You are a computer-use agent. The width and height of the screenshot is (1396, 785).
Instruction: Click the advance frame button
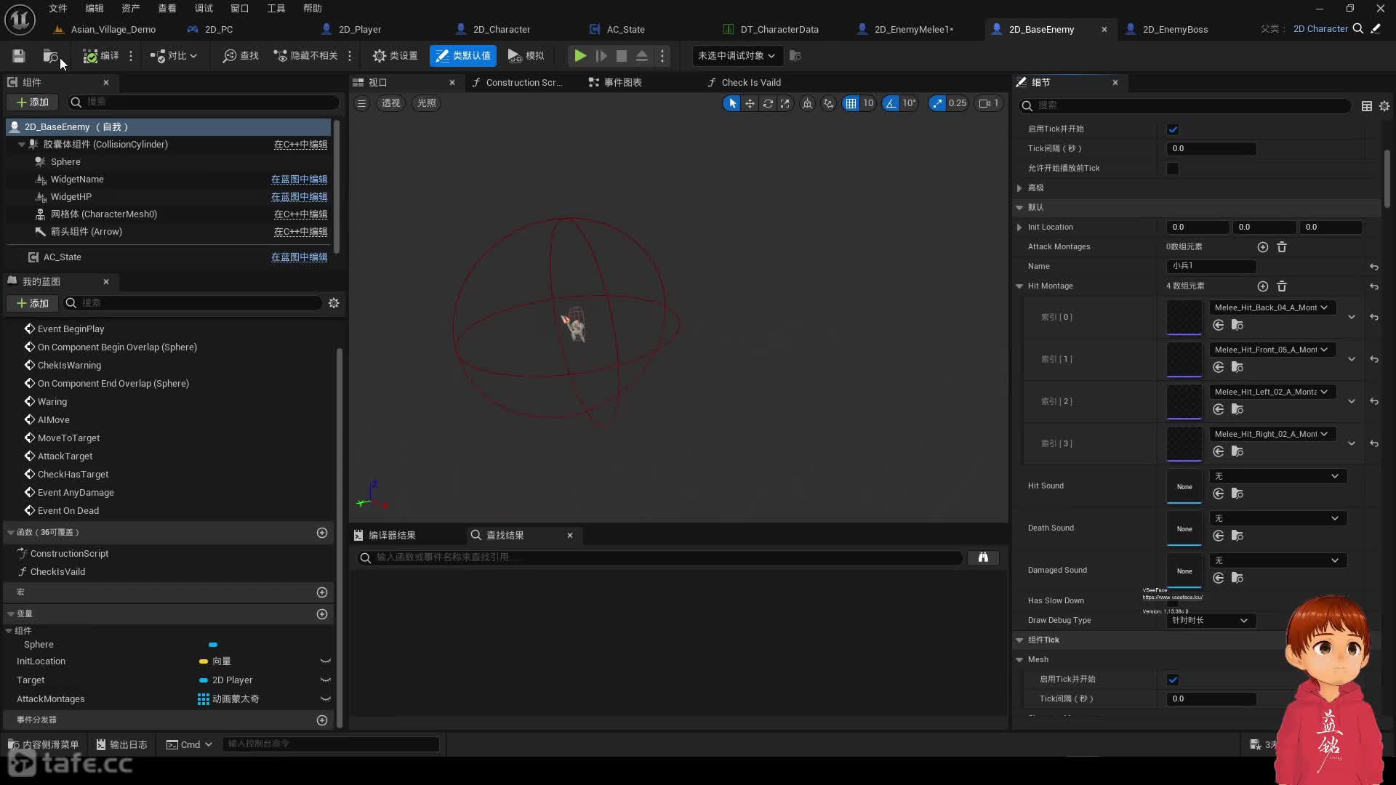click(x=601, y=56)
